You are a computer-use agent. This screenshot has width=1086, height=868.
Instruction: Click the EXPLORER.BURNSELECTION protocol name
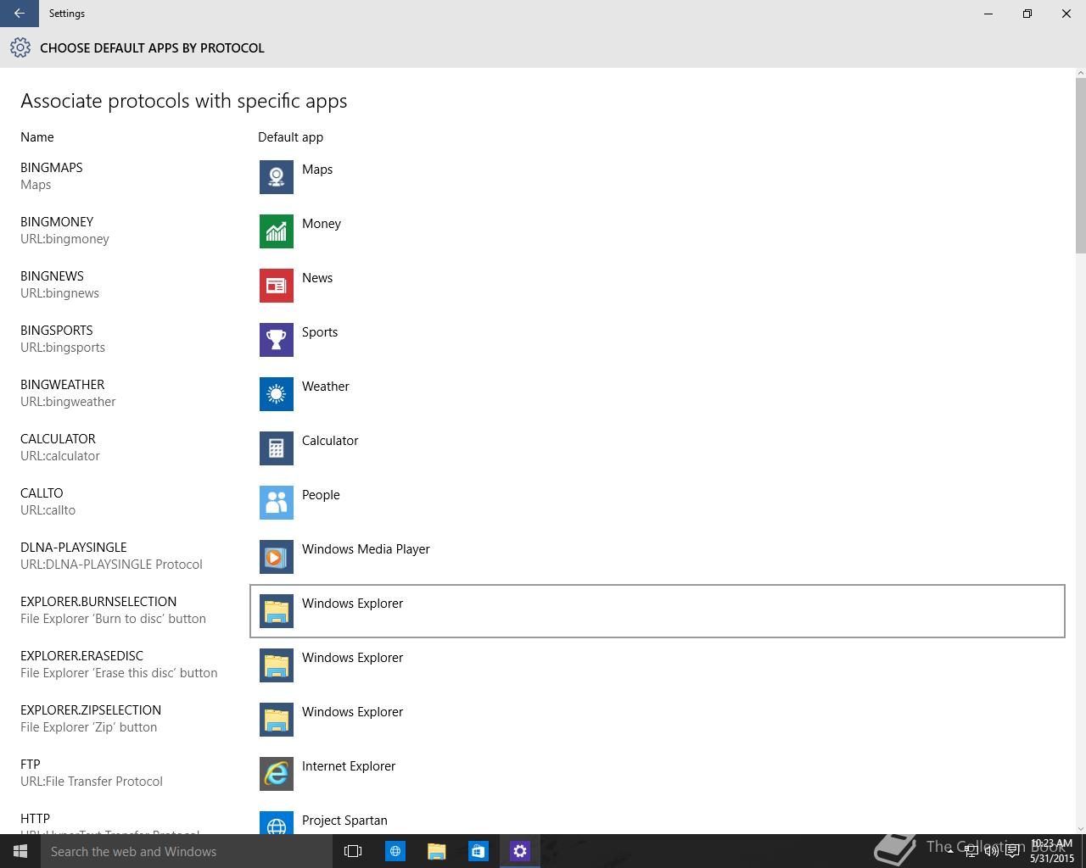click(x=98, y=601)
